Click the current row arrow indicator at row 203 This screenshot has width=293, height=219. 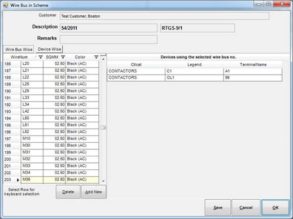coord(18,180)
